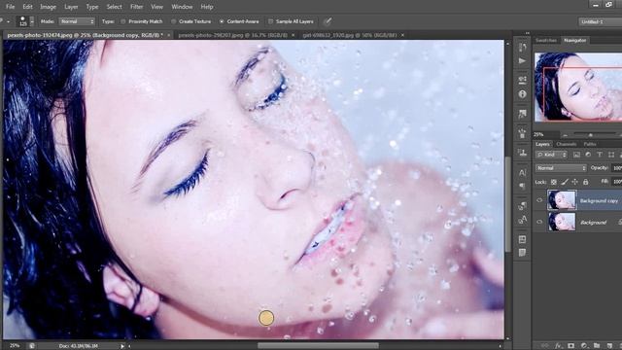
Task: Create a new layer group folder
Action: (x=597, y=346)
